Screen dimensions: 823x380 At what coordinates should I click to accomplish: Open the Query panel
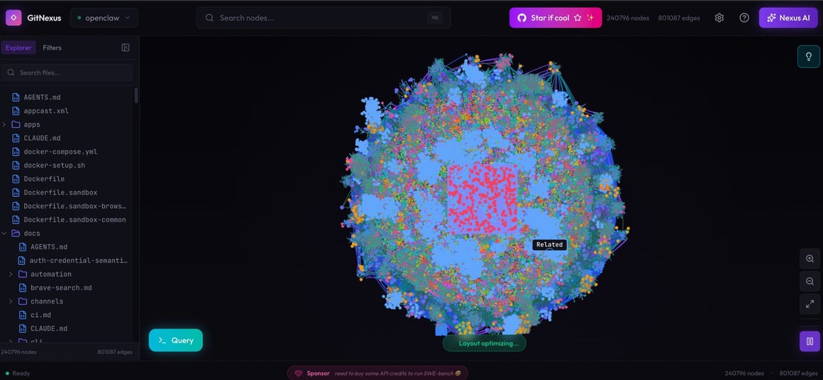(x=176, y=340)
